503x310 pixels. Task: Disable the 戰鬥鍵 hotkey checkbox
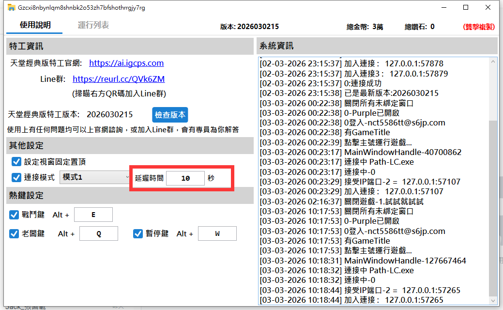pos(15,215)
